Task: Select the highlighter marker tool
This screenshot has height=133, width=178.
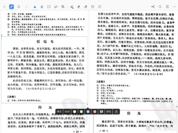Action: [79, 7]
